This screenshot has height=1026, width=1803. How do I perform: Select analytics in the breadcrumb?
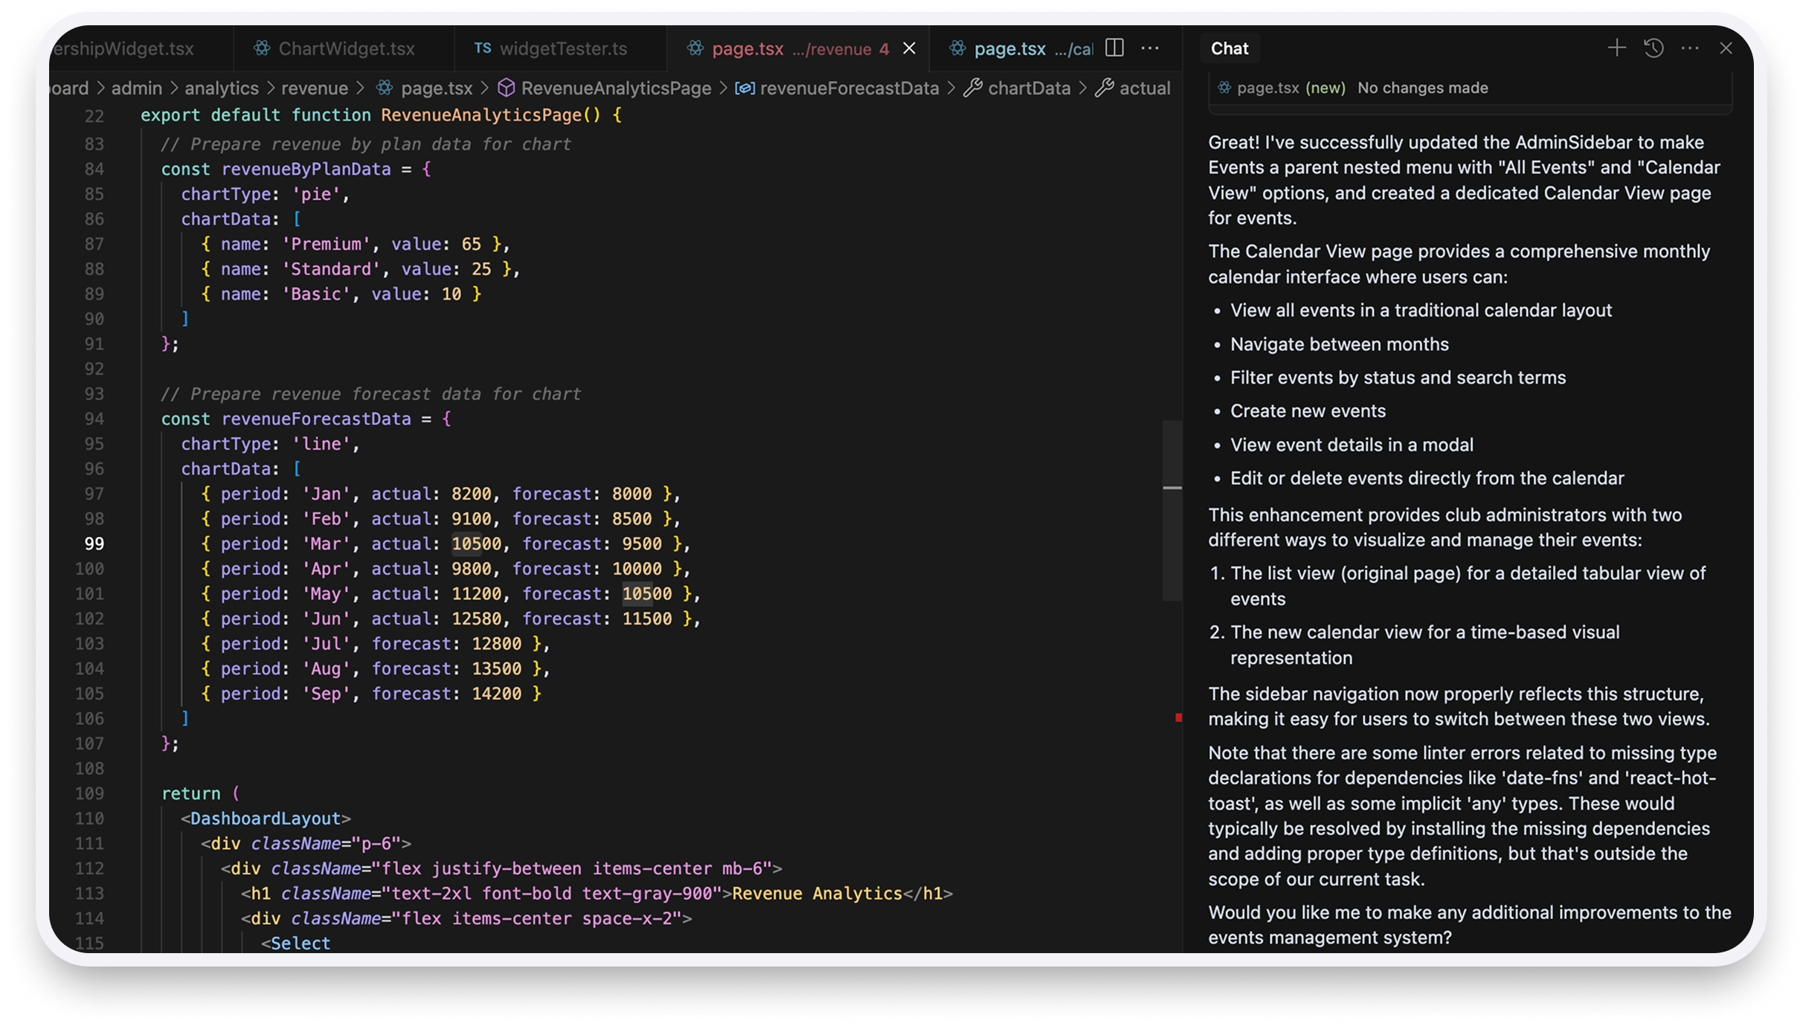[x=221, y=88]
